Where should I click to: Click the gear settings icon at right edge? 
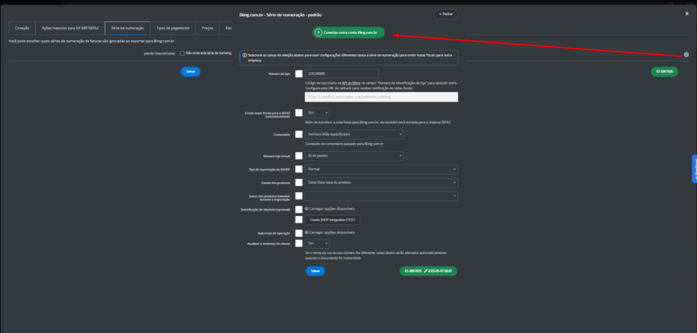pyautogui.click(x=686, y=54)
